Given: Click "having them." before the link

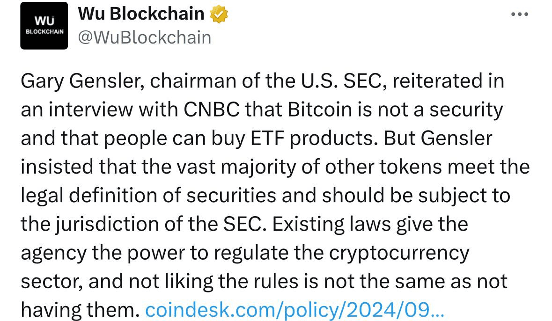Looking at the screenshot, I should coord(80,309).
